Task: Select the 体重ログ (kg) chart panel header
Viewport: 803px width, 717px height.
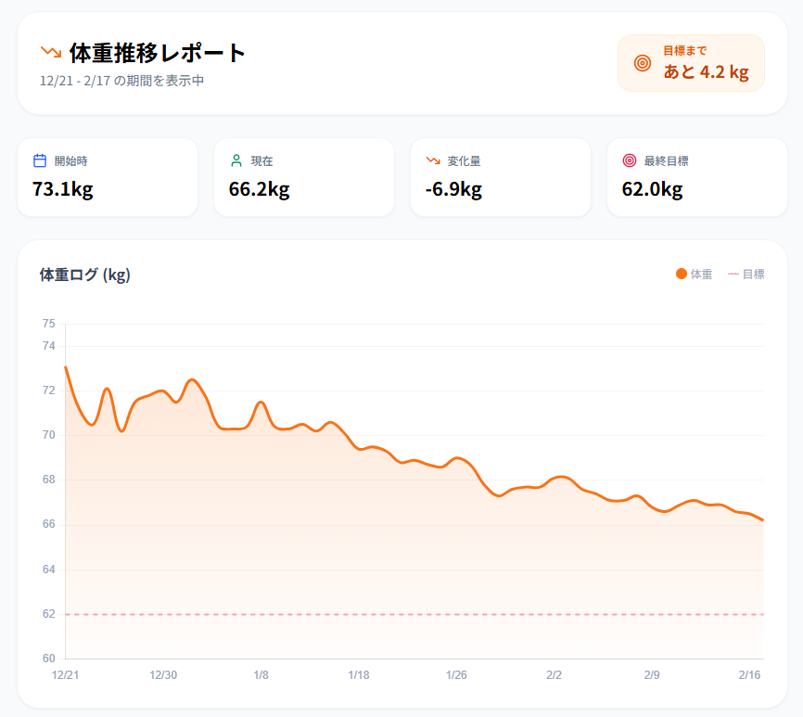Action: (x=83, y=275)
